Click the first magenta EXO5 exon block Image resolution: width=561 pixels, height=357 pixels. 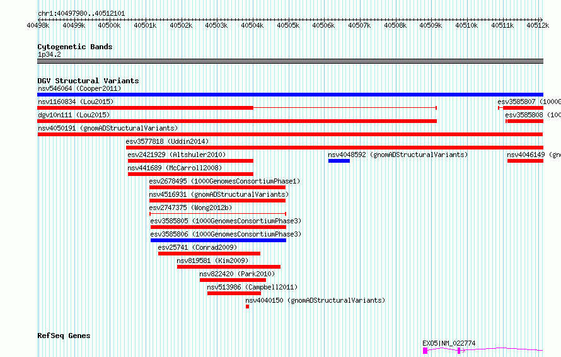(425, 351)
